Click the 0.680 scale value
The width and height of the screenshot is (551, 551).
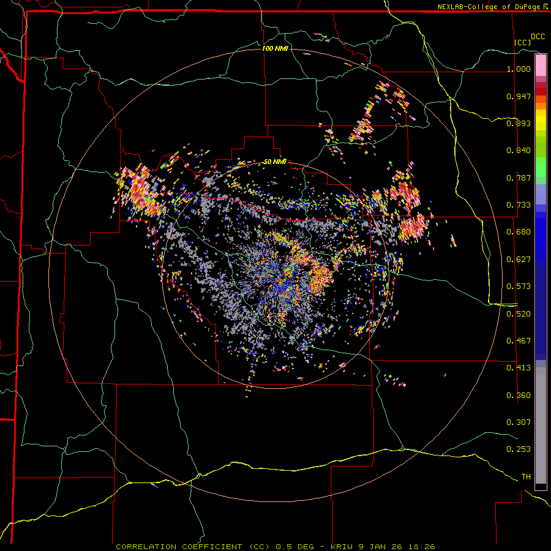(519, 232)
